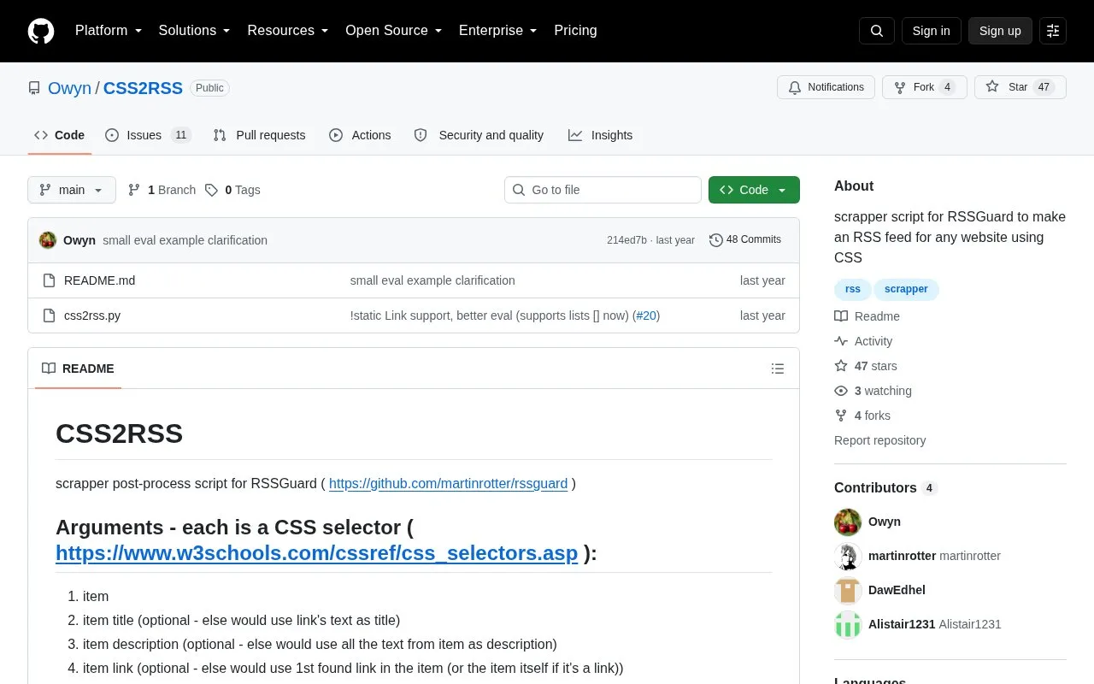Click the search magnifier button
This screenshot has width=1094, height=684.
[877, 31]
